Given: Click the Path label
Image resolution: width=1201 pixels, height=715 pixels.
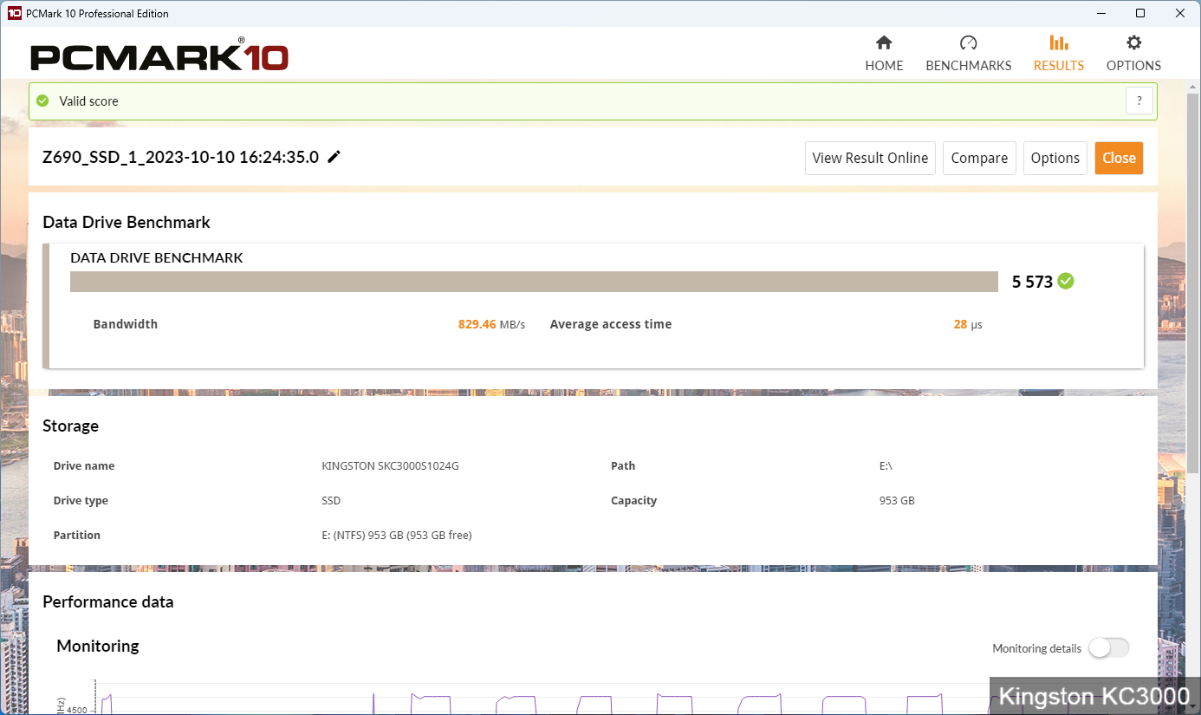Looking at the screenshot, I should (623, 466).
